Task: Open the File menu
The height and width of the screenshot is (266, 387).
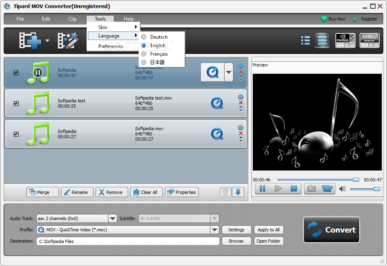Action: (x=20, y=19)
